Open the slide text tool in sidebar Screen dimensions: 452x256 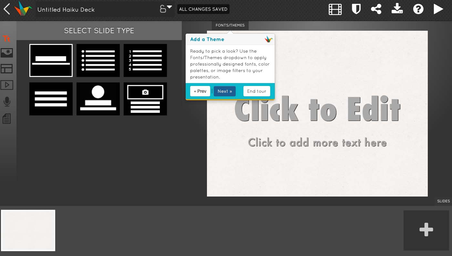[x=6, y=39]
